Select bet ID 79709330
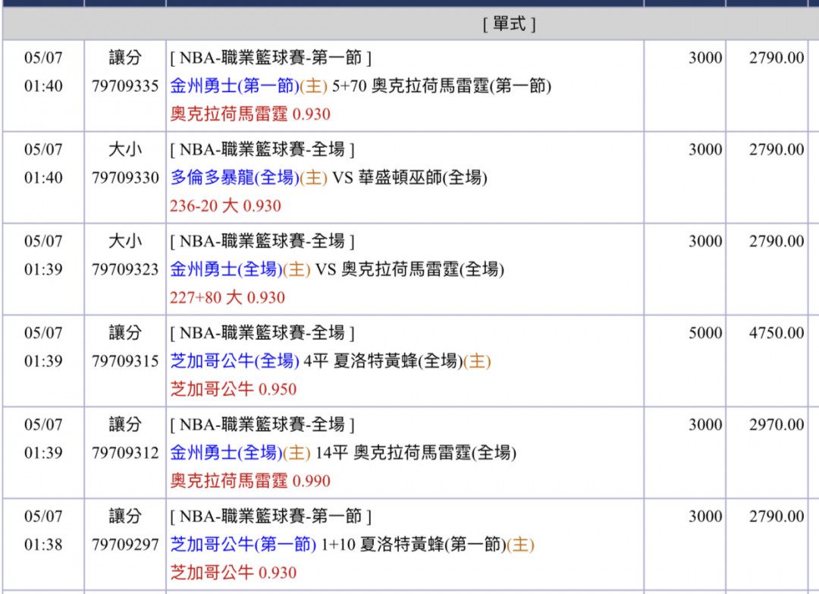Screen dimensions: 819x594 click(125, 178)
